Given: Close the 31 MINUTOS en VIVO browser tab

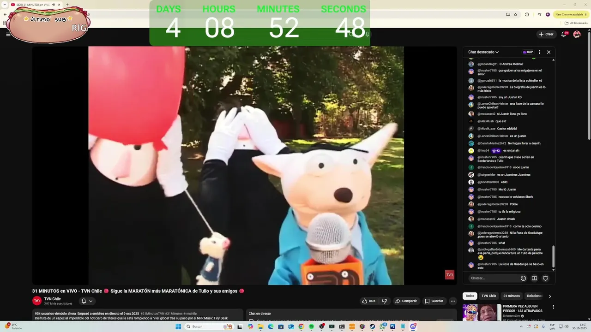Looking at the screenshot, I should pyautogui.click(x=59, y=5).
